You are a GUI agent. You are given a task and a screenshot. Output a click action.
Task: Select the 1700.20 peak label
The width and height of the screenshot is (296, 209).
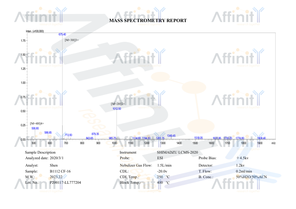click(x=228, y=138)
